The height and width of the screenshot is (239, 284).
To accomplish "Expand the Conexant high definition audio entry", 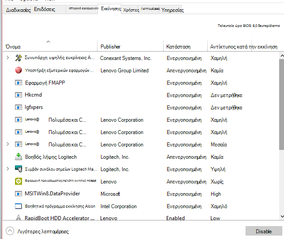I will coord(7,58).
